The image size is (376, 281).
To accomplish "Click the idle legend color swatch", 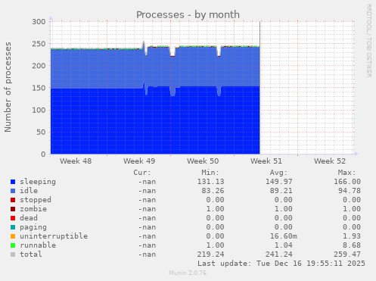I will click(13, 191).
